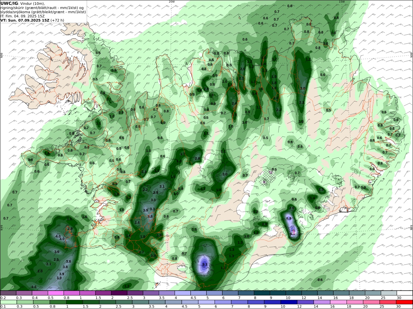Select the pale green 0.1 swatch in lower legend row
Image resolution: width=413 pixels, height=309 pixels.
[8, 302]
